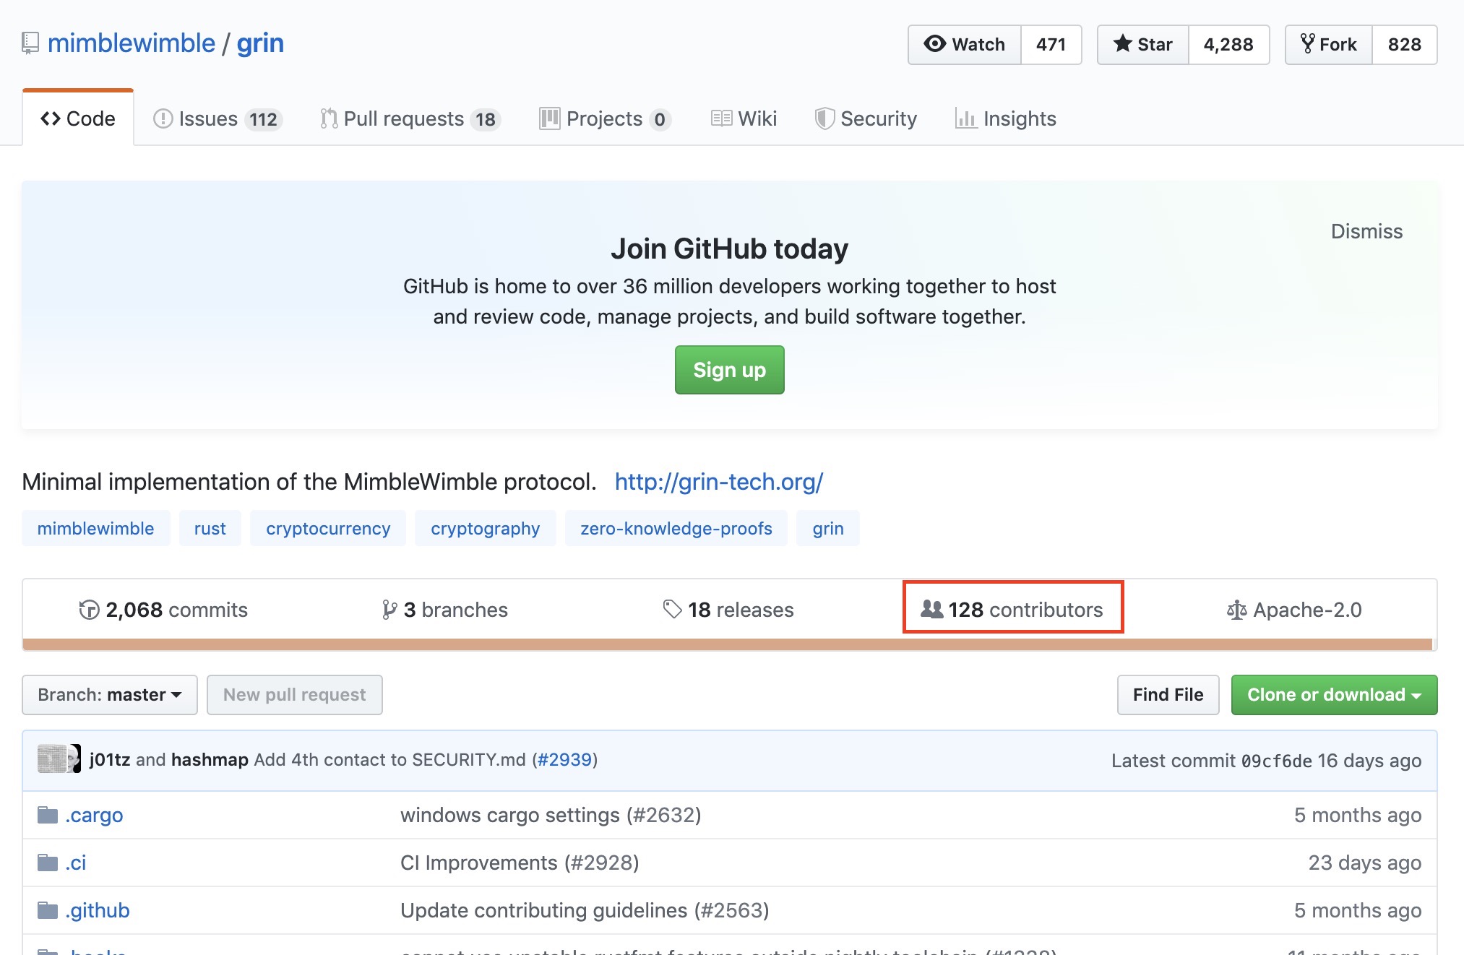This screenshot has height=955, width=1464.
Task: Click the releases tag icon
Action: coord(673,610)
